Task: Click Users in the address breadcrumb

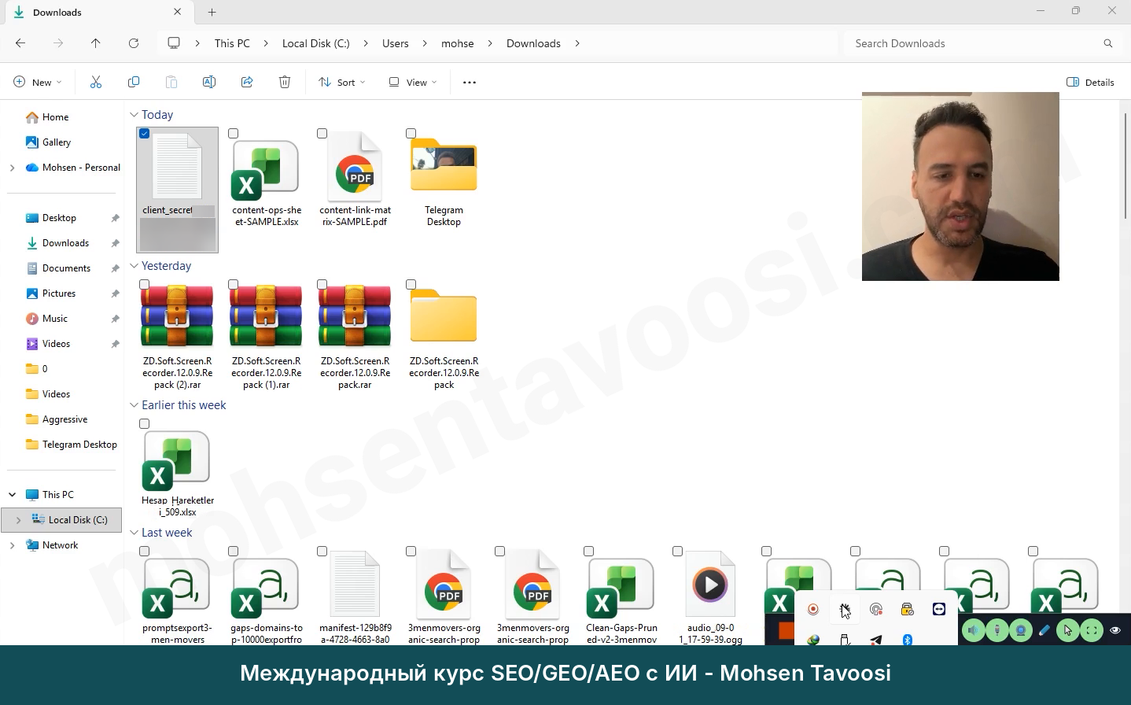Action: pyautogui.click(x=395, y=43)
